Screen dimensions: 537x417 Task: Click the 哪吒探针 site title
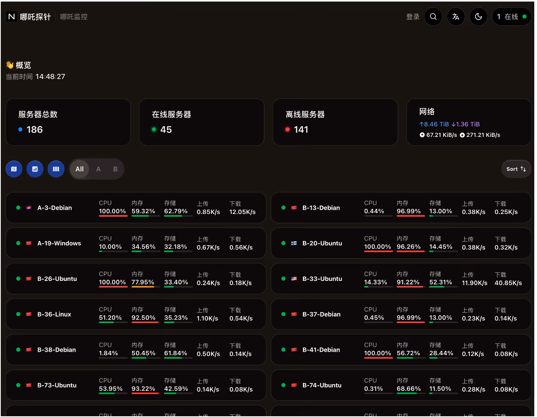click(x=36, y=17)
